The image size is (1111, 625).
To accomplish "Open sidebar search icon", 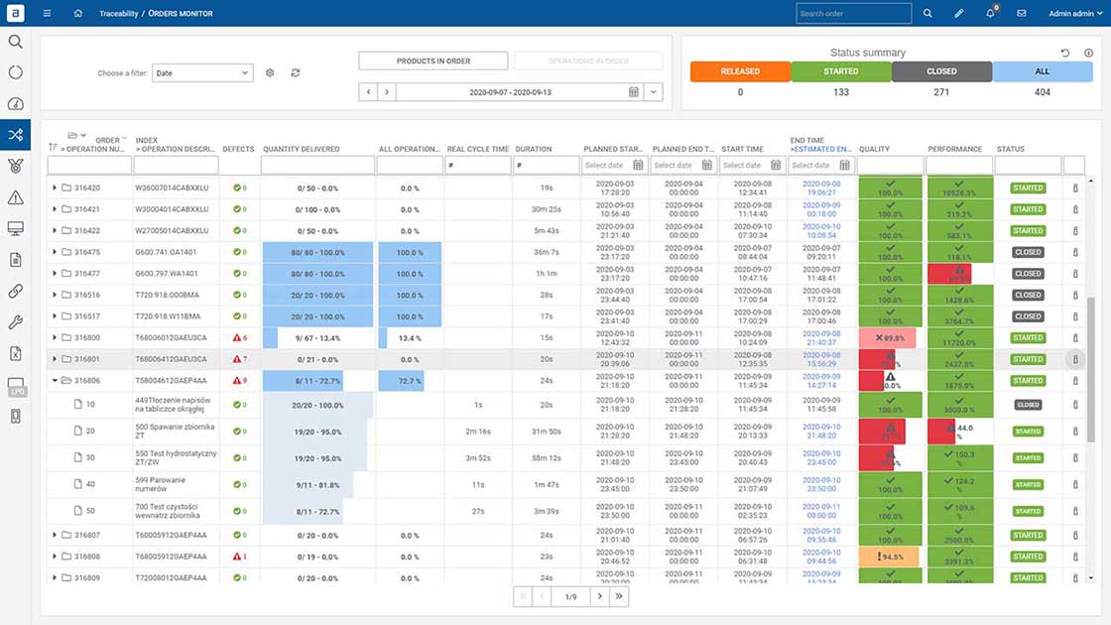I will point(15,42).
